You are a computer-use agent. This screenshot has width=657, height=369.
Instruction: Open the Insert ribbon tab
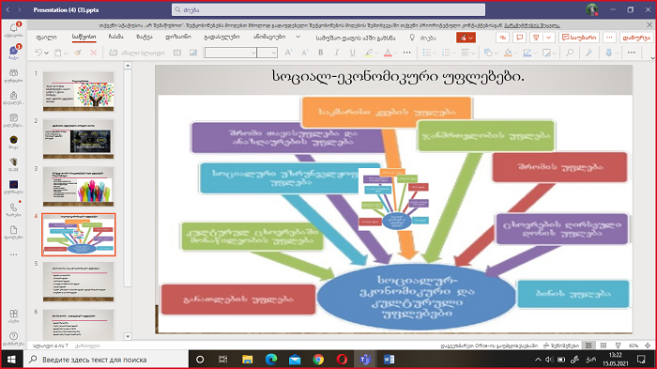(x=115, y=37)
